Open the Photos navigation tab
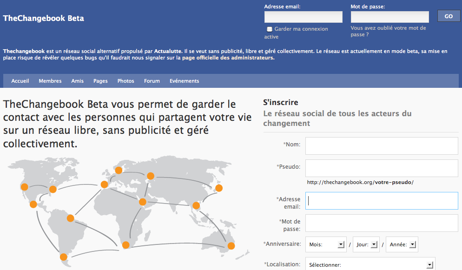 [x=125, y=81]
